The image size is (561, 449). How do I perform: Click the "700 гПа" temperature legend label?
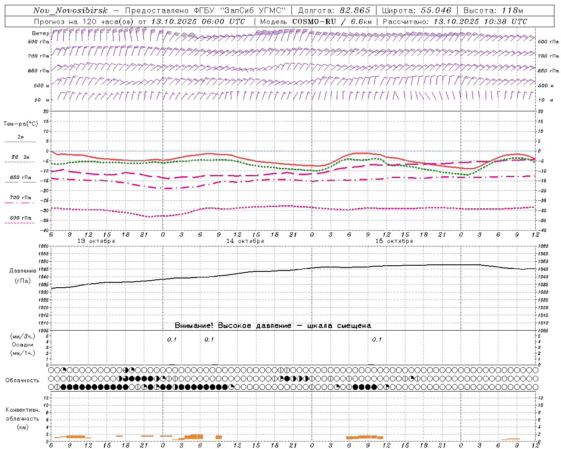point(20,198)
